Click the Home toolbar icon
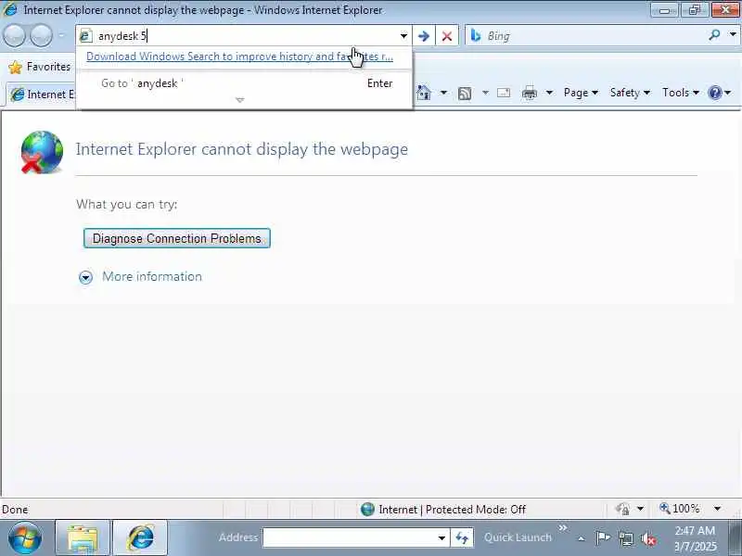 (x=424, y=92)
